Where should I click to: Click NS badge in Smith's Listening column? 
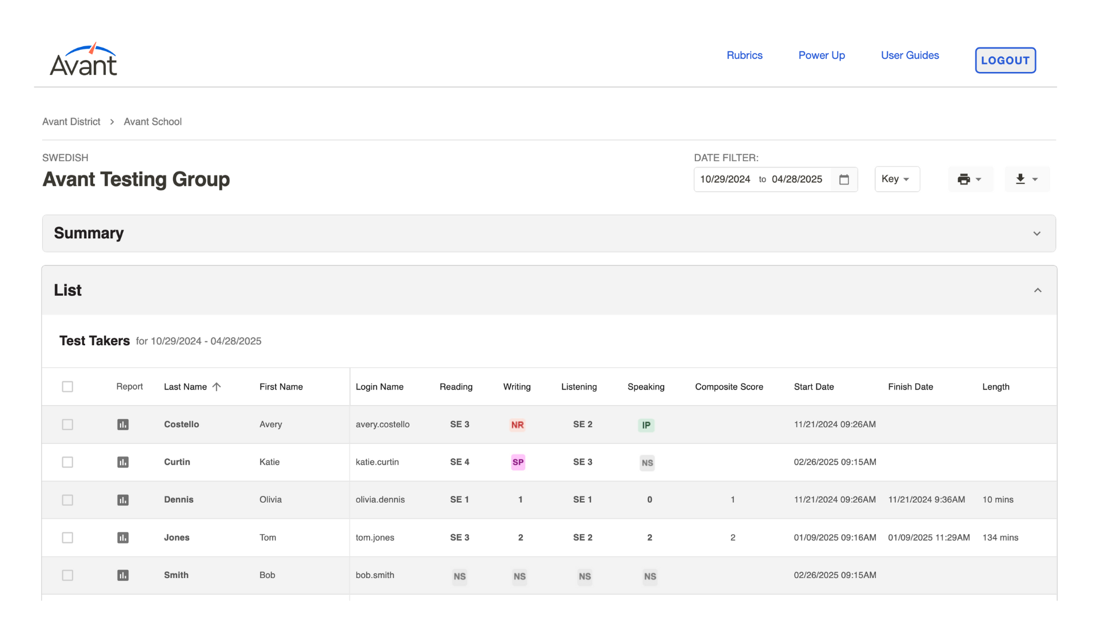[584, 576]
